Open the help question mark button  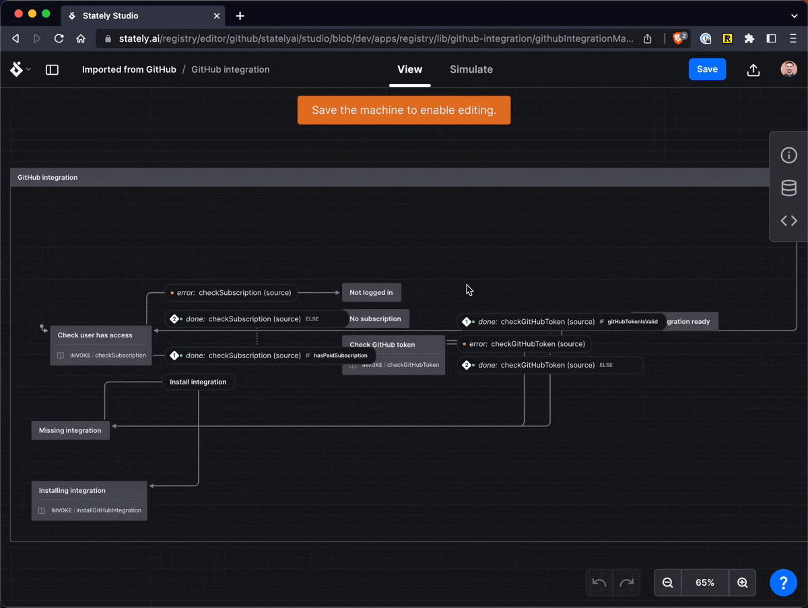(783, 582)
